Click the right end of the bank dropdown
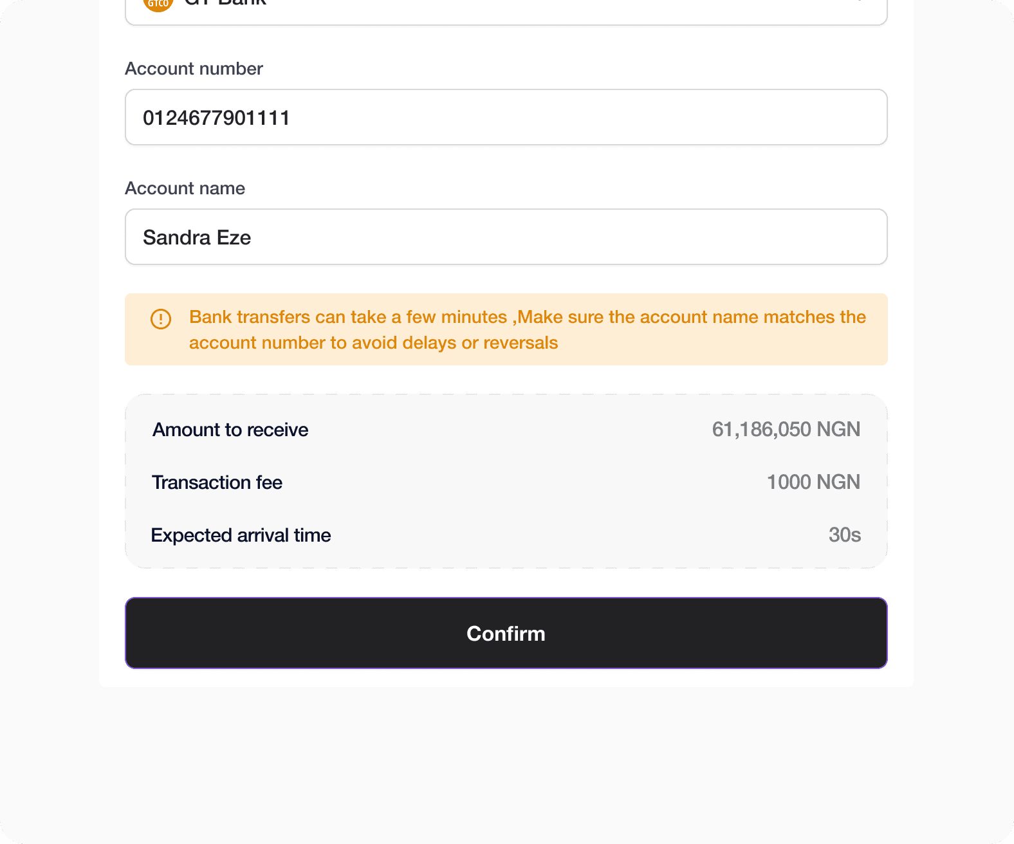Viewport: 1014px width, 844px height. click(861, 5)
